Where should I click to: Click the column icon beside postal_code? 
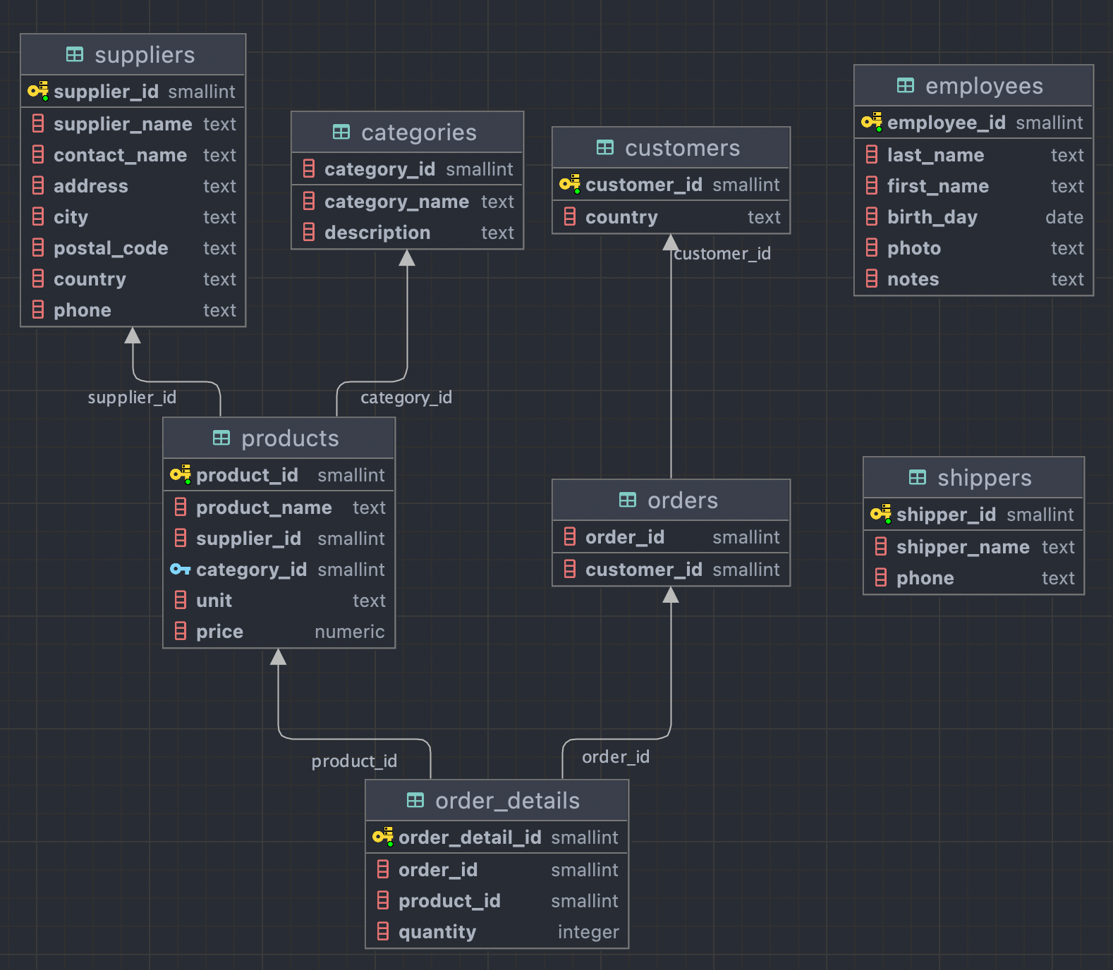click(38, 247)
